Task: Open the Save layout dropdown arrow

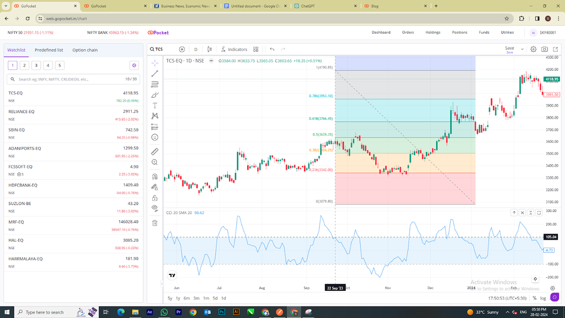Action: [x=522, y=49]
